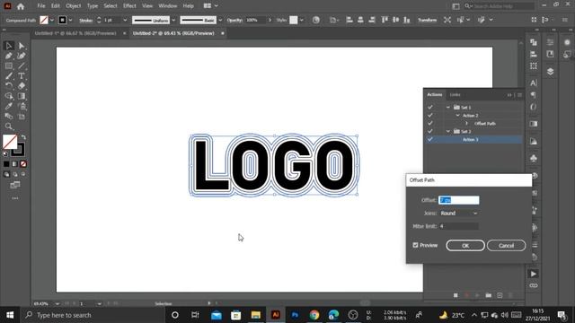This screenshot has width=575, height=323.
Task: Toggle the checkmark for Action 2
Action: click(430, 116)
